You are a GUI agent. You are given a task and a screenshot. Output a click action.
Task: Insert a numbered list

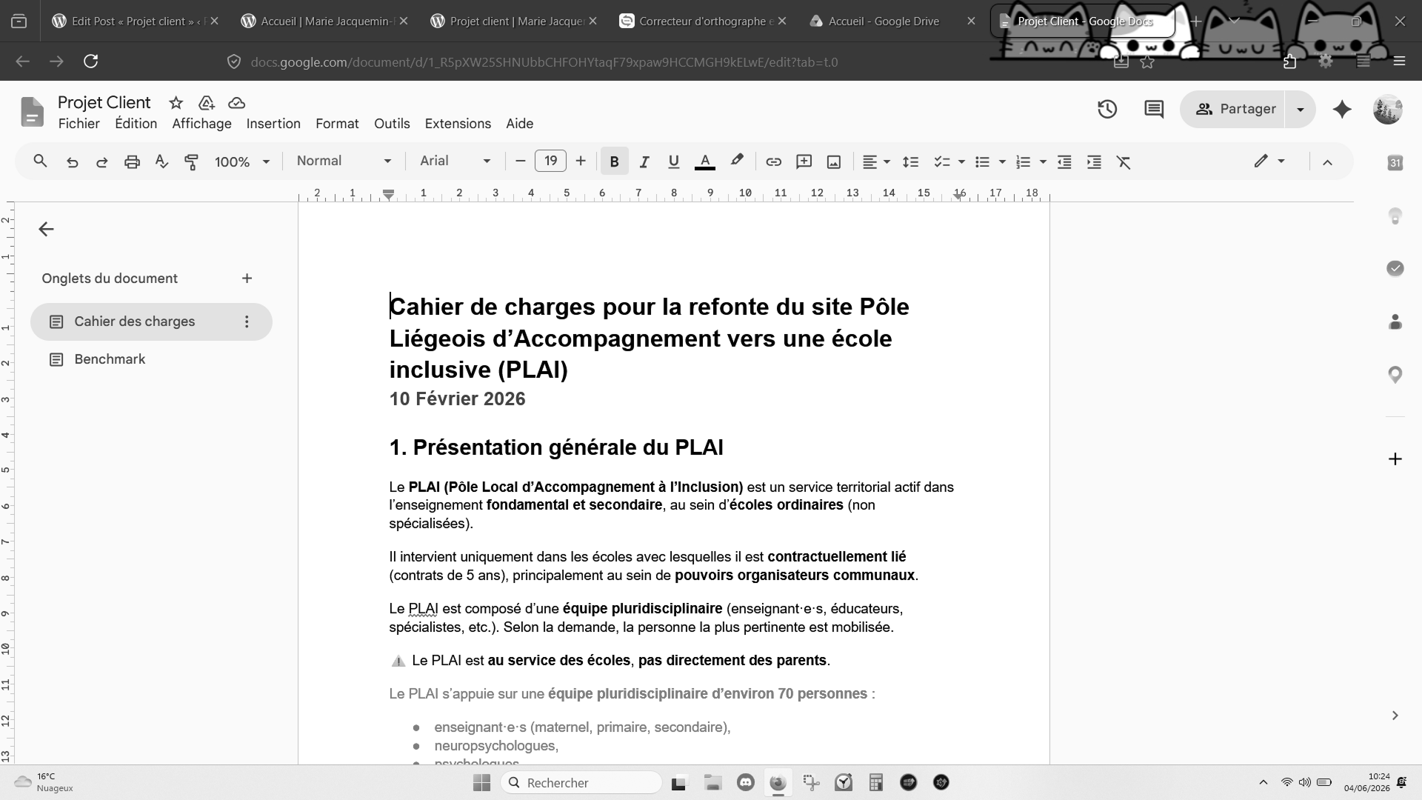[x=1023, y=161]
